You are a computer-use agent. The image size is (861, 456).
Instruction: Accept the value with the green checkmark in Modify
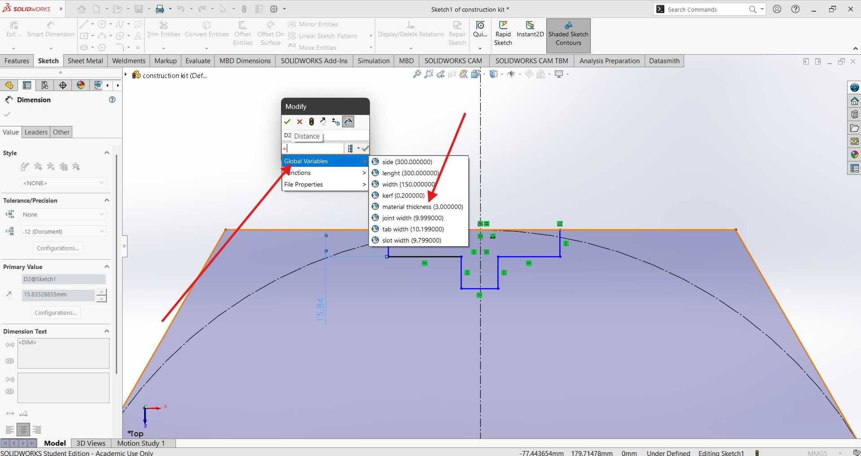coord(287,122)
